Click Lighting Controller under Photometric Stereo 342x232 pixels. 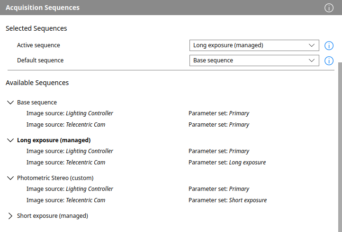click(89, 189)
